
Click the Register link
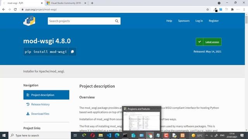214,20
